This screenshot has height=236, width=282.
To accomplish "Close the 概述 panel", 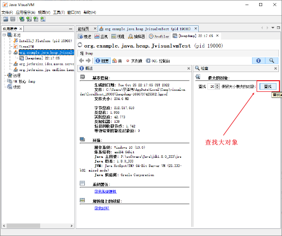I will pyautogui.click(x=189, y=68).
